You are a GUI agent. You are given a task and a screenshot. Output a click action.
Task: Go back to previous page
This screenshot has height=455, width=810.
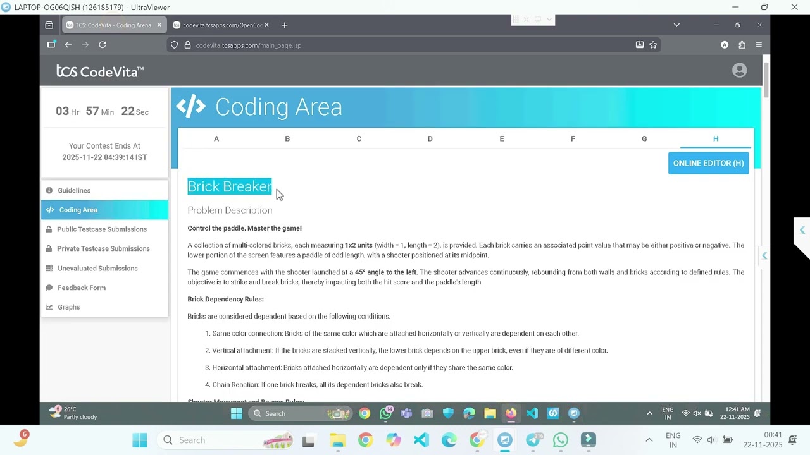(x=68, y=45)
